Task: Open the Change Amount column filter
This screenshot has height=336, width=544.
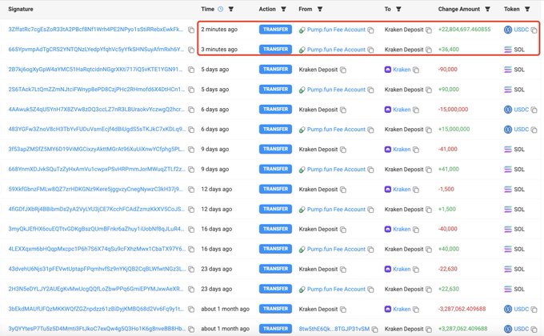Action: [x=487, y=10]
